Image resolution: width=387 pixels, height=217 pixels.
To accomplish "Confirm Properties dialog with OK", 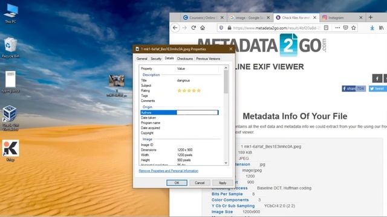I will [x=177, y=183].
